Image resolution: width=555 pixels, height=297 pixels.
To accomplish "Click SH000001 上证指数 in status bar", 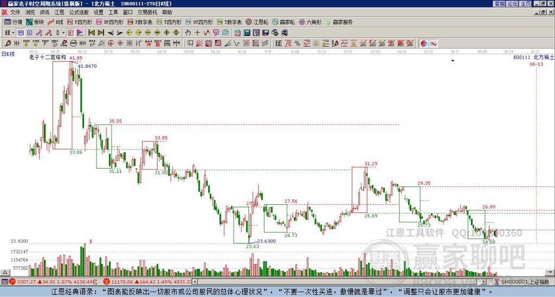I will coord(525,282).
